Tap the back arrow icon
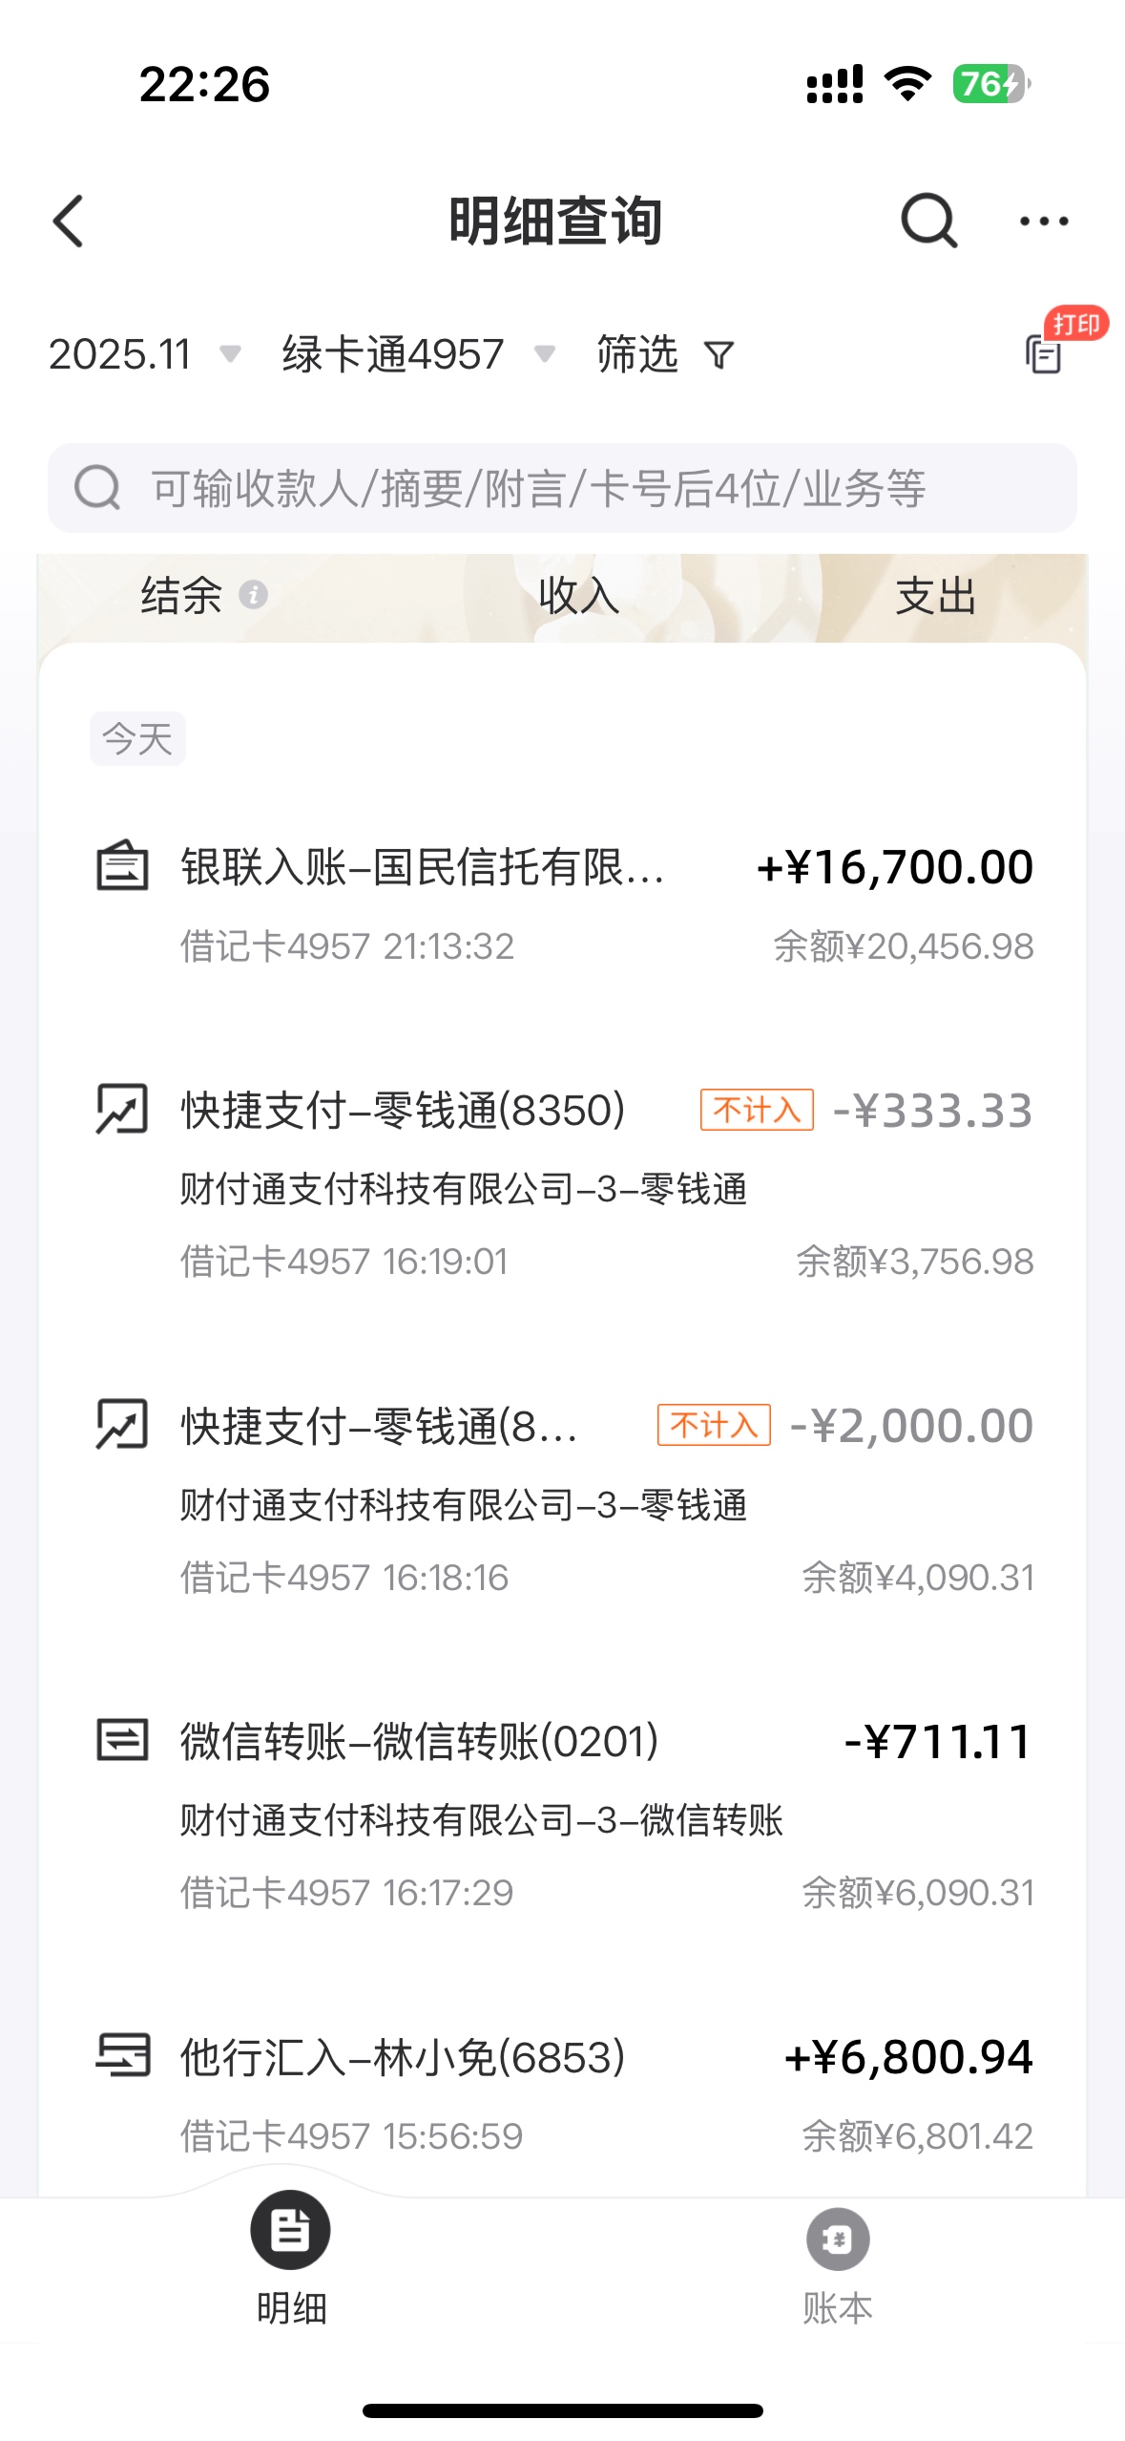This screenshot has height=2441, width=1125. point(69,222)
